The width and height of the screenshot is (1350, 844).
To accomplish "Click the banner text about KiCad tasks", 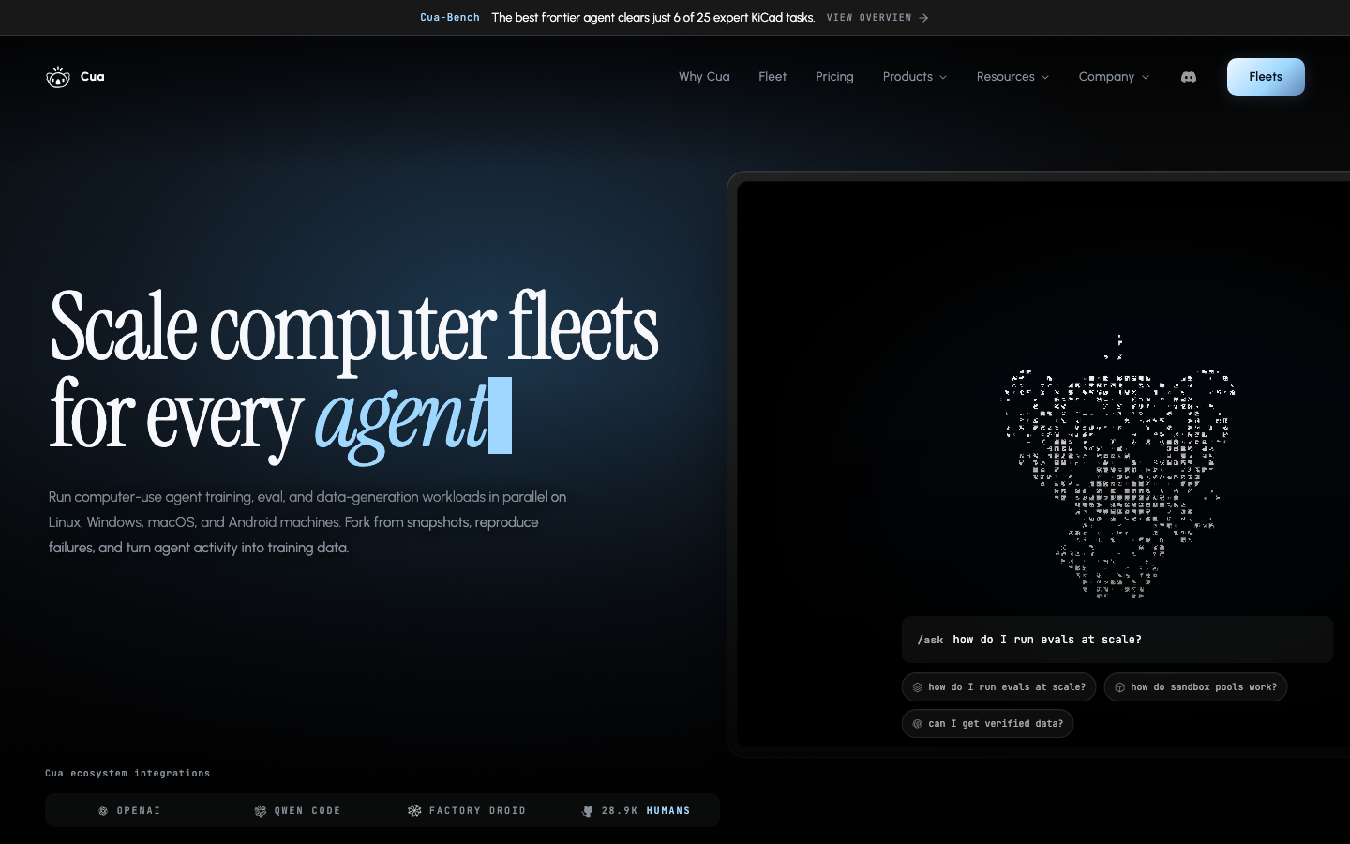I will click(653, 18).
